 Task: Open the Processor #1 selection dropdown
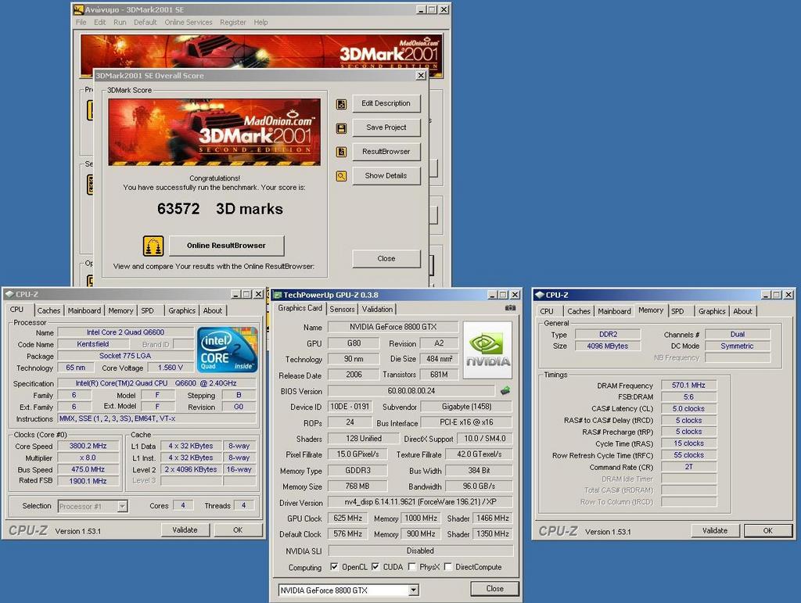coord(122,506)
